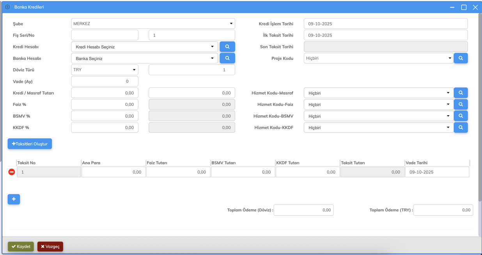Click the Vade (Ay) input field

pyautogui.click(x=105, y=81)
